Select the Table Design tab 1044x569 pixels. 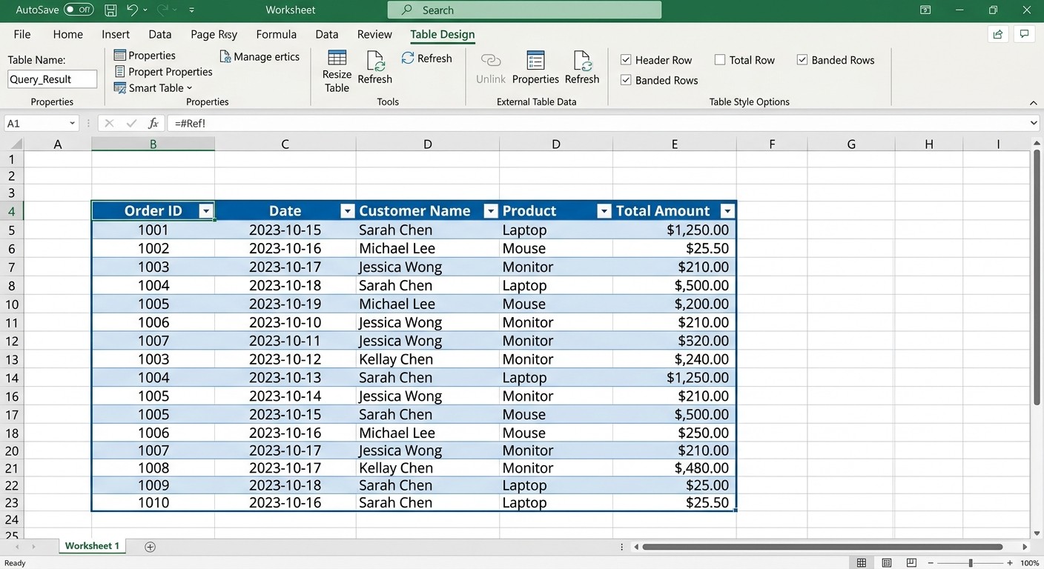click(443, 34)
